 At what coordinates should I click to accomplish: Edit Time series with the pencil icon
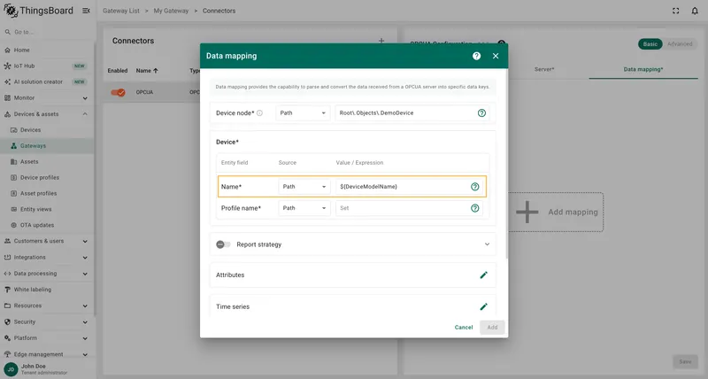(483, 306)
